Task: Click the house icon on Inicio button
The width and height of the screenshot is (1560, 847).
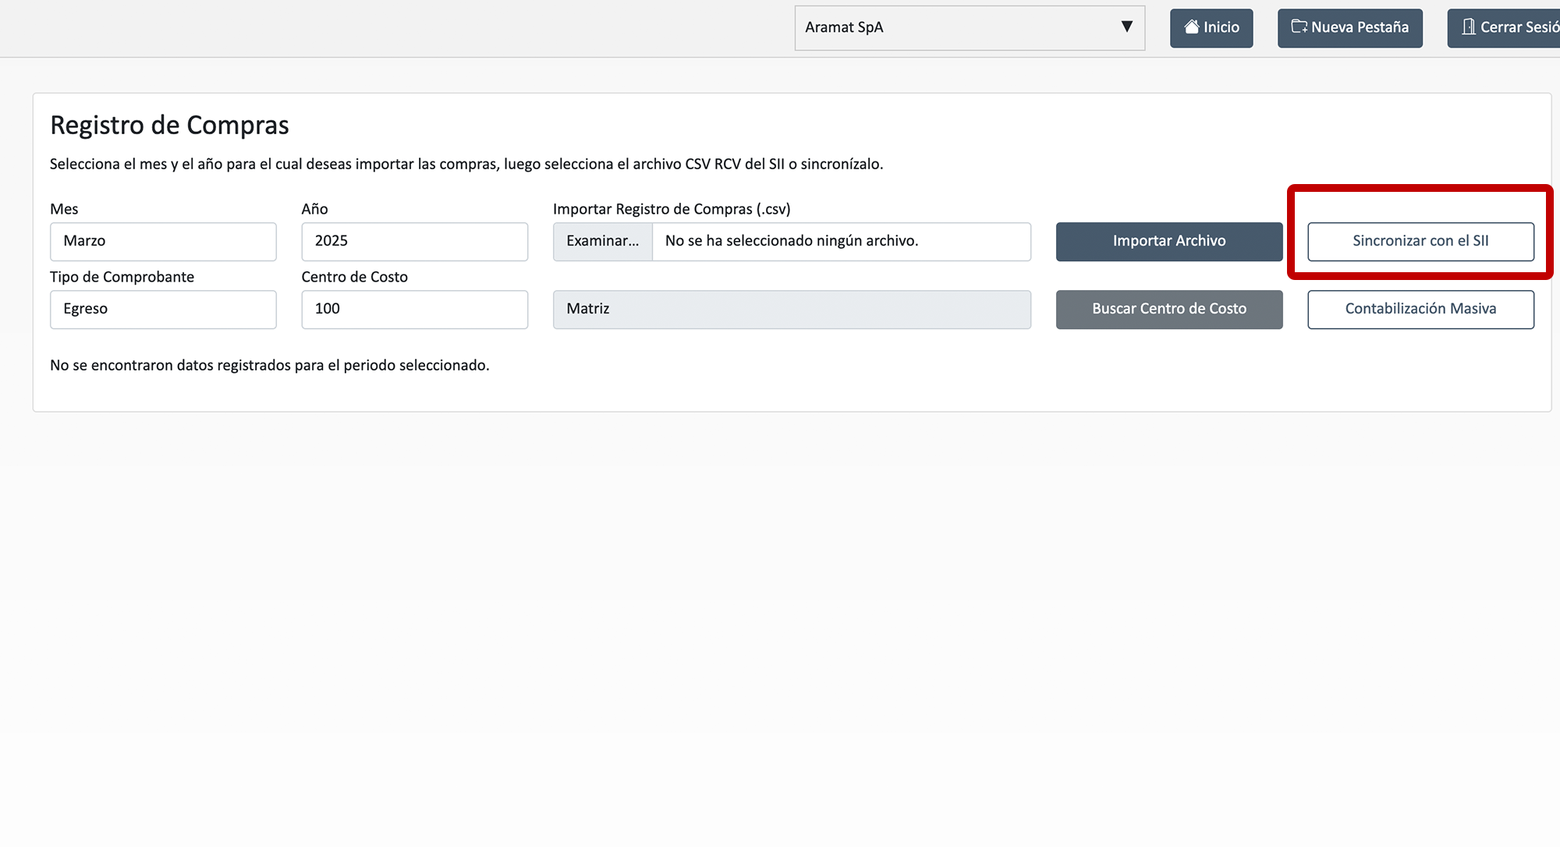Action: click(x=1191, y=27)
